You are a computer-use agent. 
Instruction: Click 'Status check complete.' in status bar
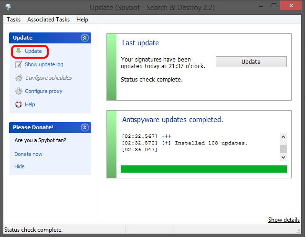coord(33,230)
